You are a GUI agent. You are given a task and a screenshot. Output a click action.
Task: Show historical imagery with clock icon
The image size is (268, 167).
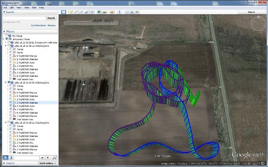(99, 12)
